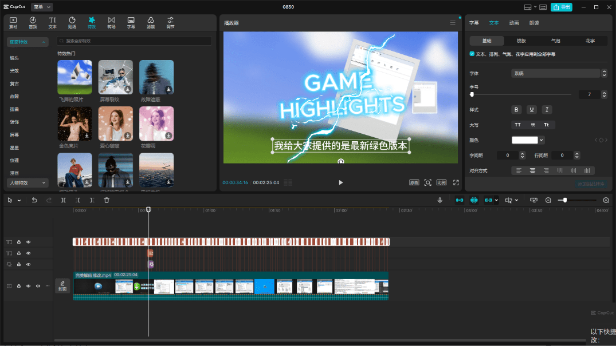Mute the main video track audio

(x=38, y=285)
